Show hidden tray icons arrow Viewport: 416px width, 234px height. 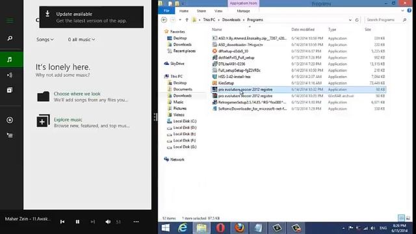pyautogui.click(x=344, y=228)
